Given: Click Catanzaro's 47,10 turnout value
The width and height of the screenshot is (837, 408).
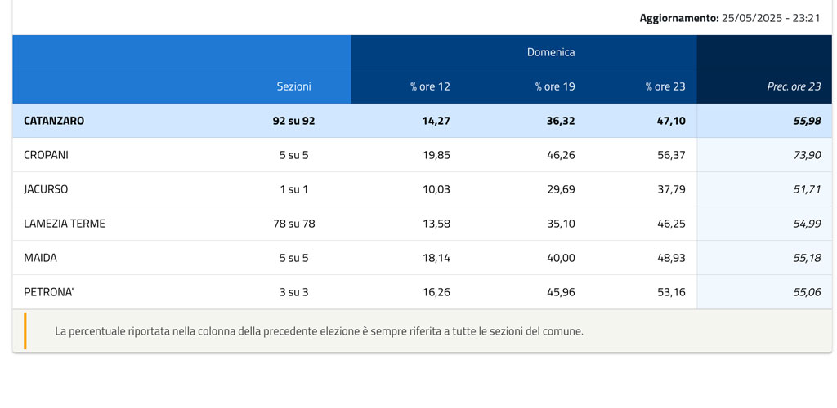Looking at the screenshot, I should (672, 121).
